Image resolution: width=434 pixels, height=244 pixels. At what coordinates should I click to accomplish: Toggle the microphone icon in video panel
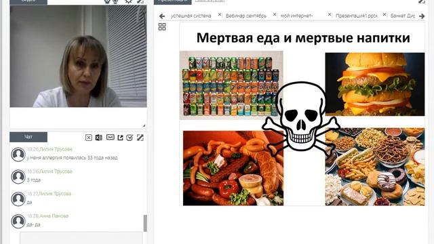point(115,1)
